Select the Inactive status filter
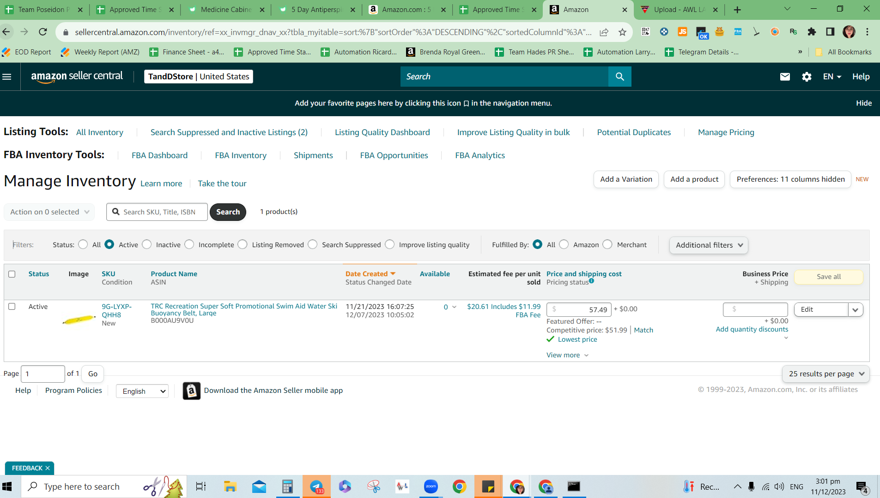Image resolution: width=880 pixels, height=498 pixels. click(x=147, y=244)
